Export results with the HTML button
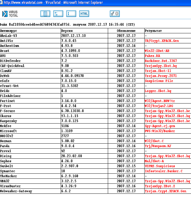The image size is (191, 197). point(84,14)
